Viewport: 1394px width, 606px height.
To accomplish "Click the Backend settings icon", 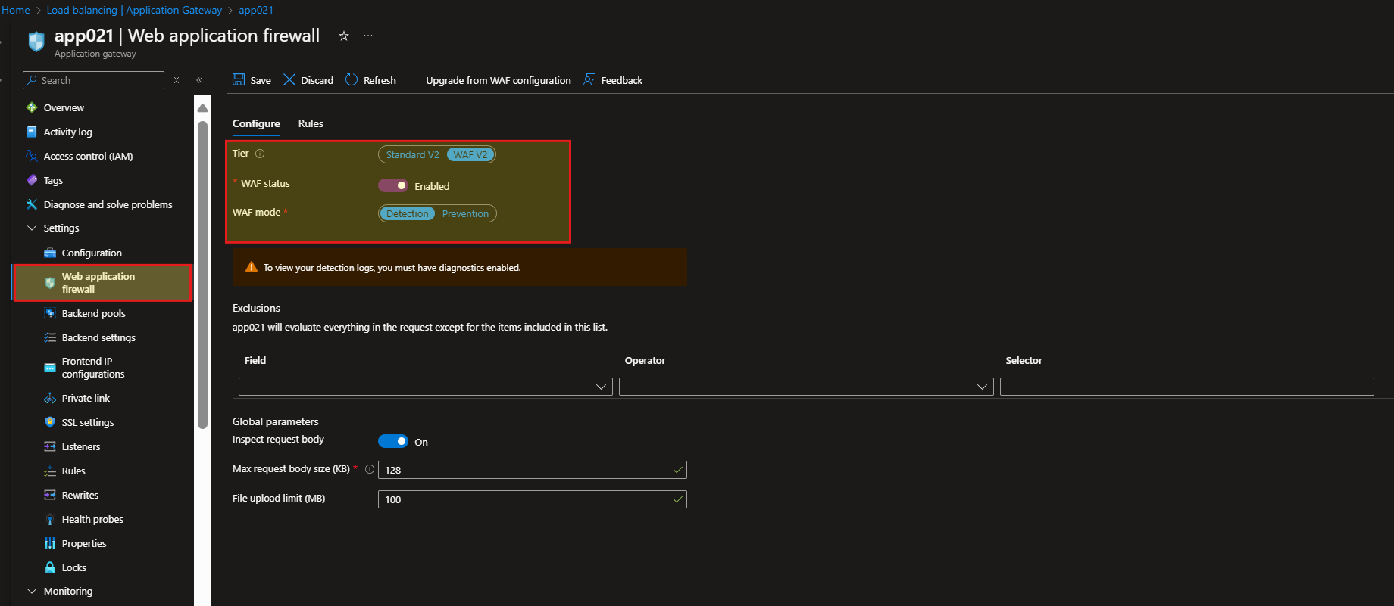I will coord(50,337).
